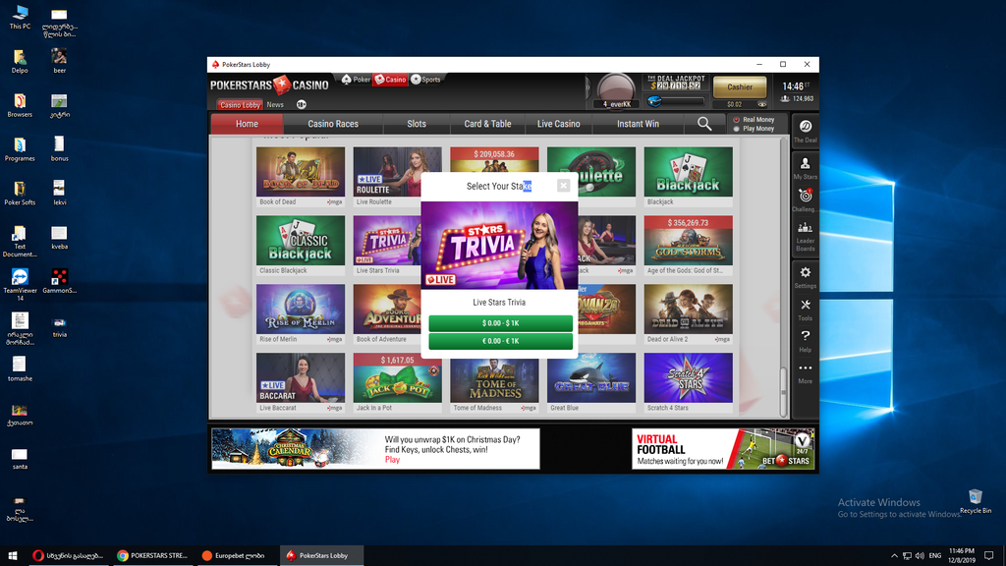The width and height of the screenshot is (1006, 566).
Task: Switch to Europebet taskbar window
Action: [x=238, y=556]
